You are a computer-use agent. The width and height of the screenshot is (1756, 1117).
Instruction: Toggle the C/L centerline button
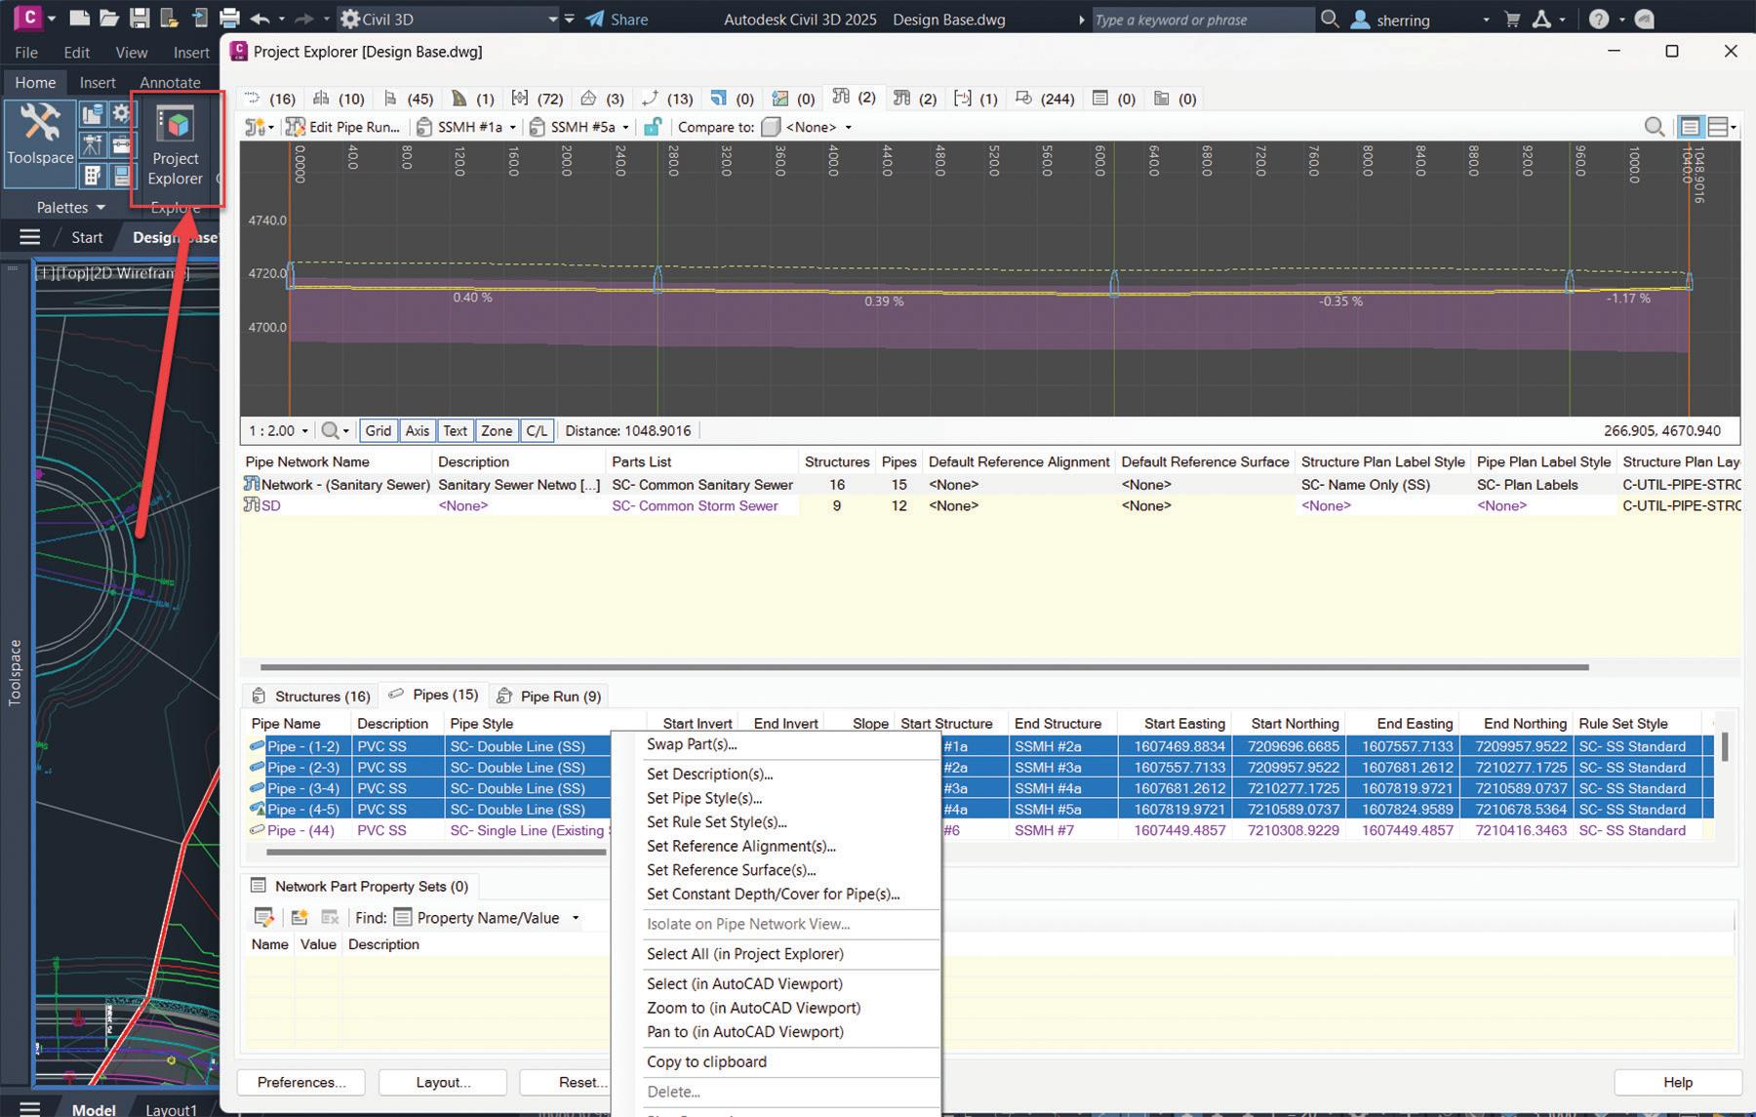point(537,430)
